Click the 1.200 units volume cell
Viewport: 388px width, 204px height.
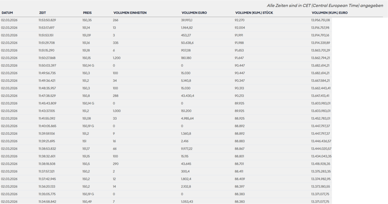tap(116, 58)
